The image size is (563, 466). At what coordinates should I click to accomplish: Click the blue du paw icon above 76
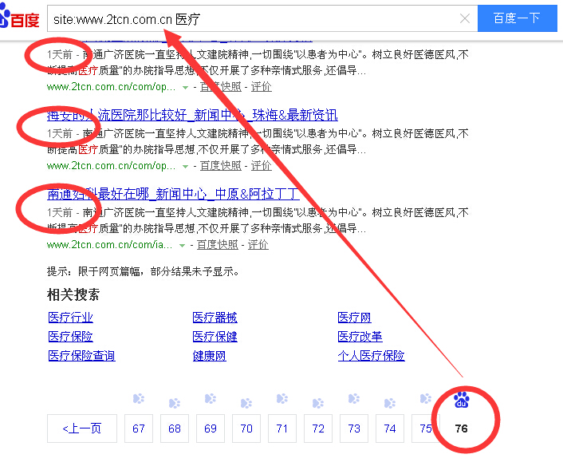pyautogui.click(x=462, y=400)
